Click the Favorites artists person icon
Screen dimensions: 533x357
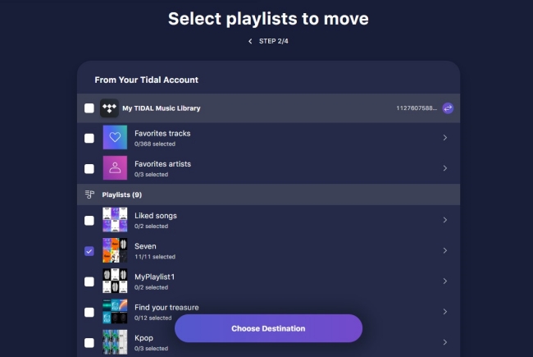(115, 167)
